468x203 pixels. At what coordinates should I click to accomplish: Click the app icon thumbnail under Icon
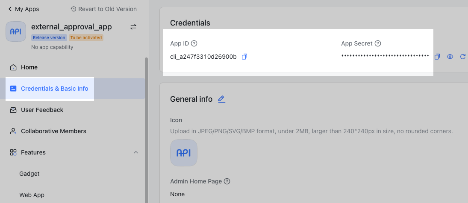184,153
